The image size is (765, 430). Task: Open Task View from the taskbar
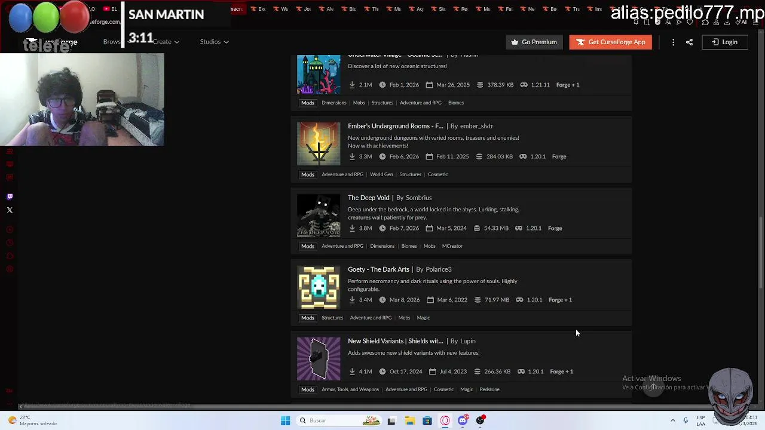point(391,420)
